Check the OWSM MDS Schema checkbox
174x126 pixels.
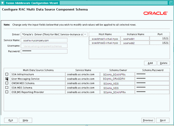click(7, 83)
